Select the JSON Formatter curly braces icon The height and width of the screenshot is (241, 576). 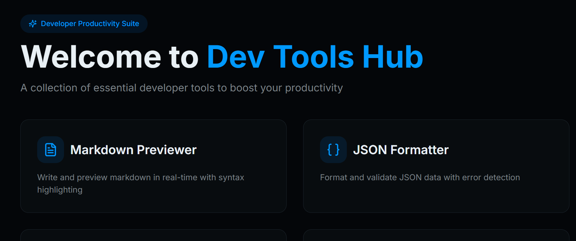[333, 150]
